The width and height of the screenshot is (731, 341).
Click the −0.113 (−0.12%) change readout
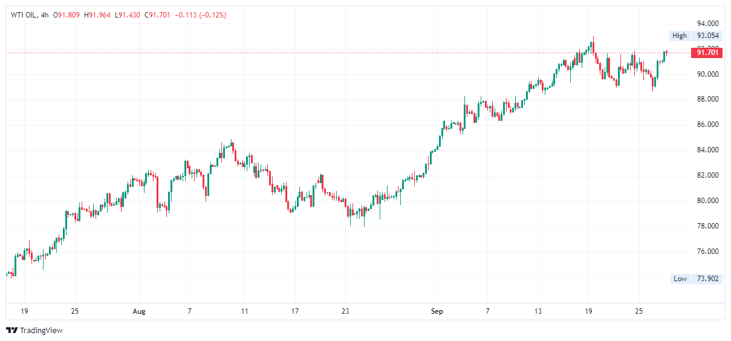200,15
